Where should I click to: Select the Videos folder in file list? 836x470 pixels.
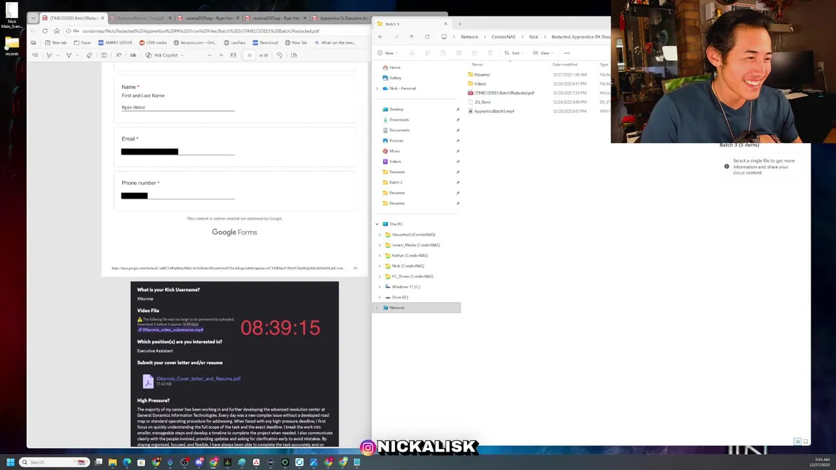pos(480,84)
